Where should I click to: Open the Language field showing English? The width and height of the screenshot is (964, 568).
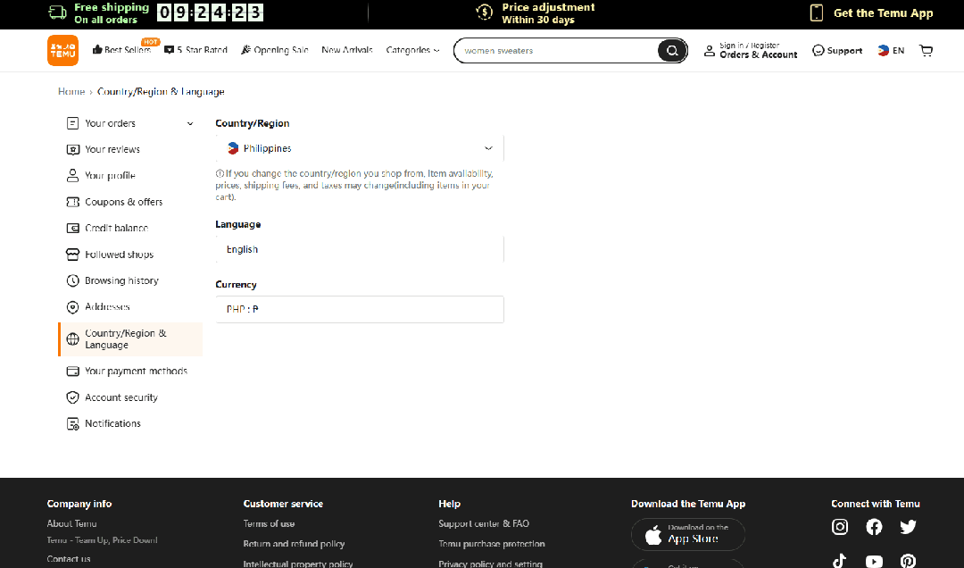pyautogui.click(x=360, y=249)
